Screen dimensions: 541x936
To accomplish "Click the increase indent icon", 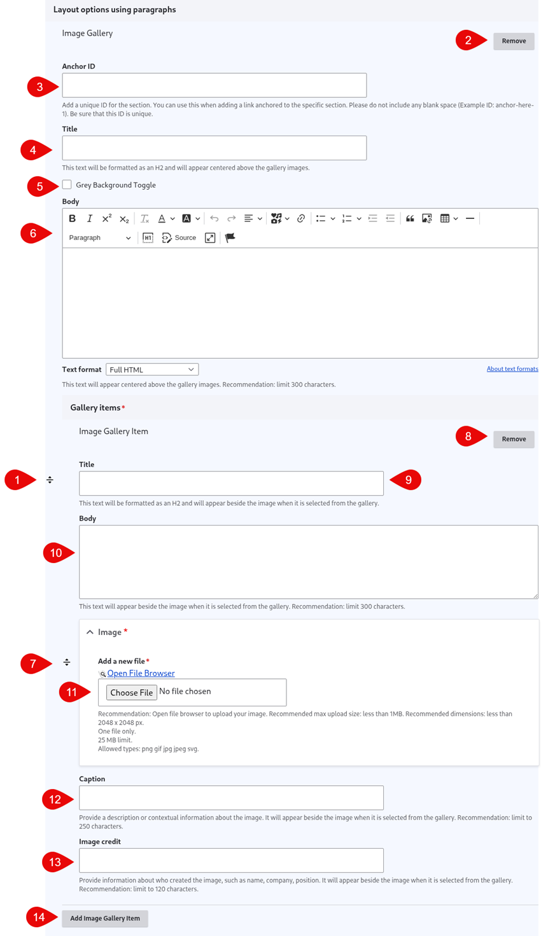I will coord(373,218).
